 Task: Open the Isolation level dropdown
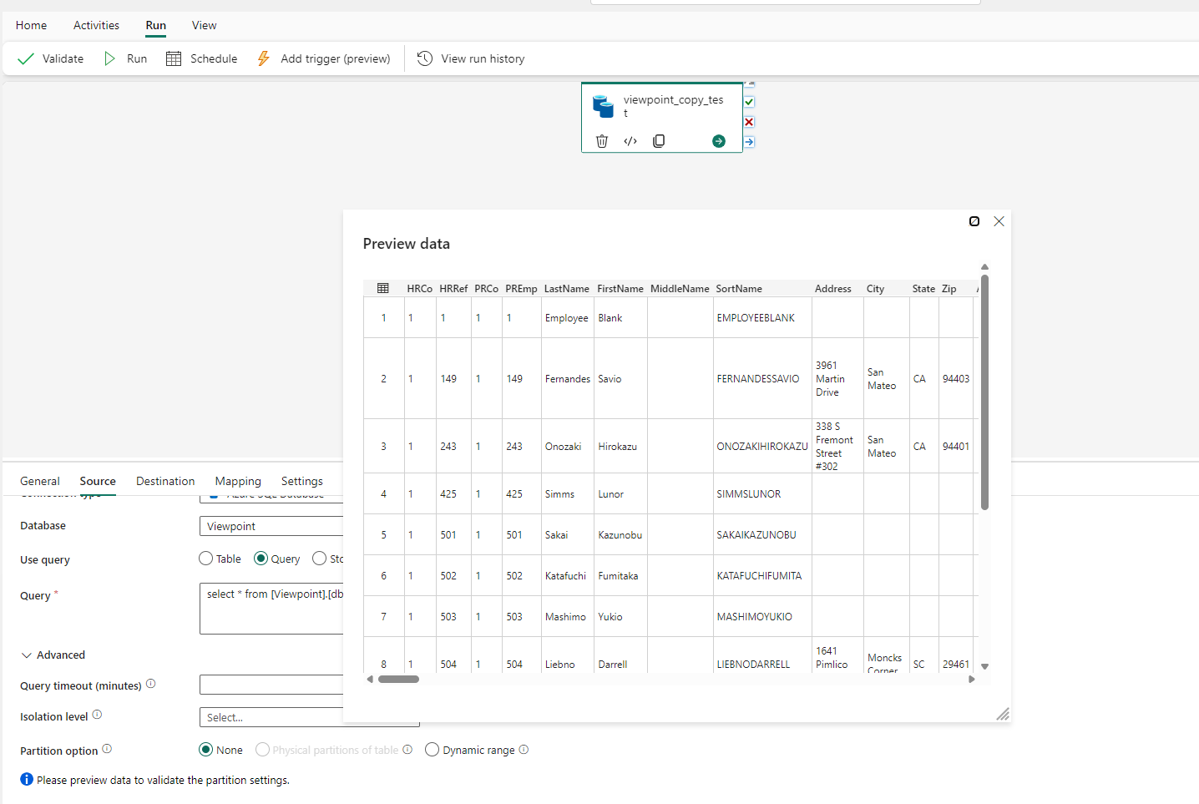pyautogui.click(x=309, y=717)
